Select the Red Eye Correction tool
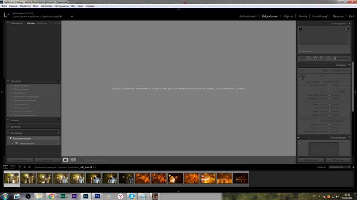This screenshot has width=357, height=200. [x=315, y=58]
